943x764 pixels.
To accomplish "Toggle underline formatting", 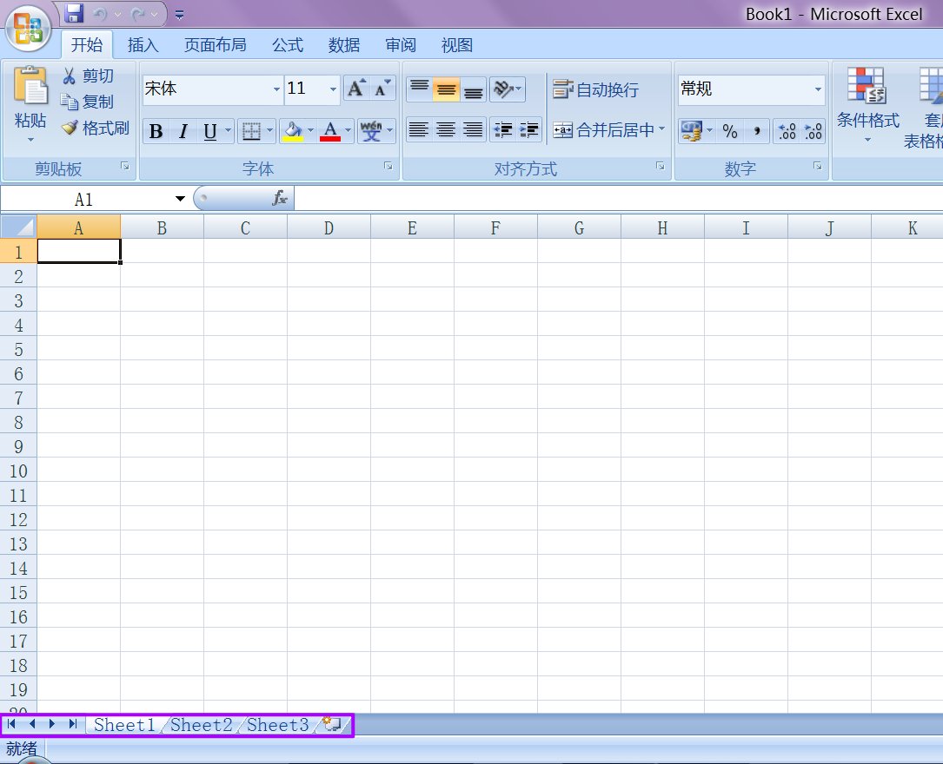I will (x=209, y=131).
